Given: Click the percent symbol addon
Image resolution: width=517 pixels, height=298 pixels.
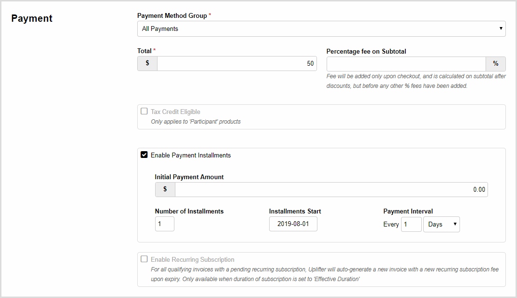Looking at the screenshot, I should (496, 64).
